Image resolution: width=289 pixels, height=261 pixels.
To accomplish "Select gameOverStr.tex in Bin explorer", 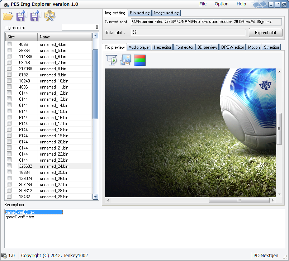I will (x=20, y=217).
